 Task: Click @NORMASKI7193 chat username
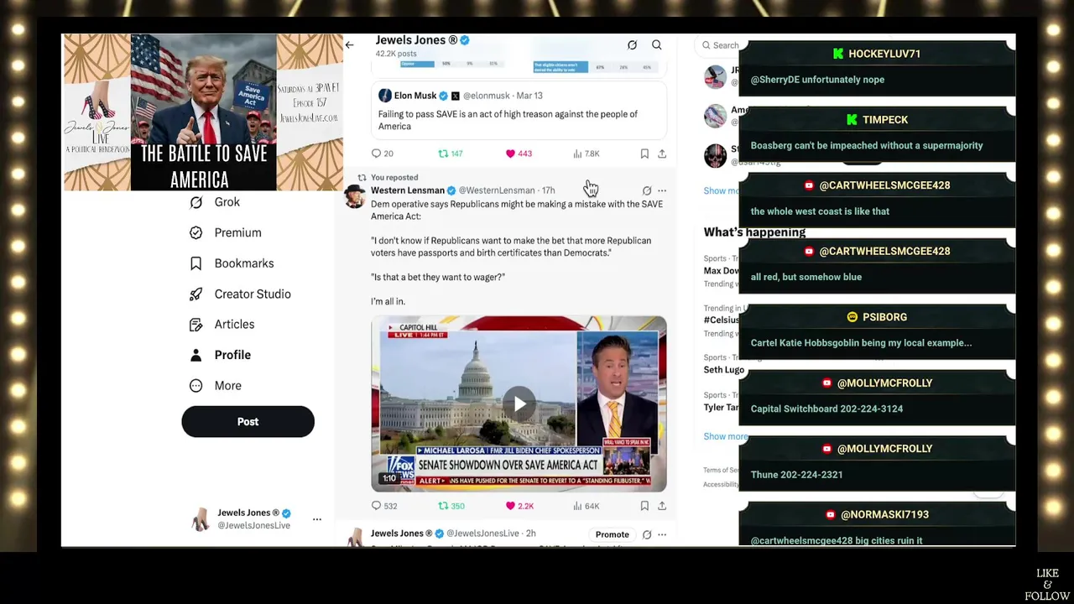click(x=884, y=514)
